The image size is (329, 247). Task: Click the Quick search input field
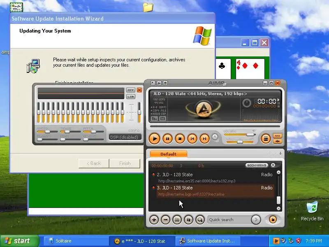pyautogui.click(x=229, y=220)
